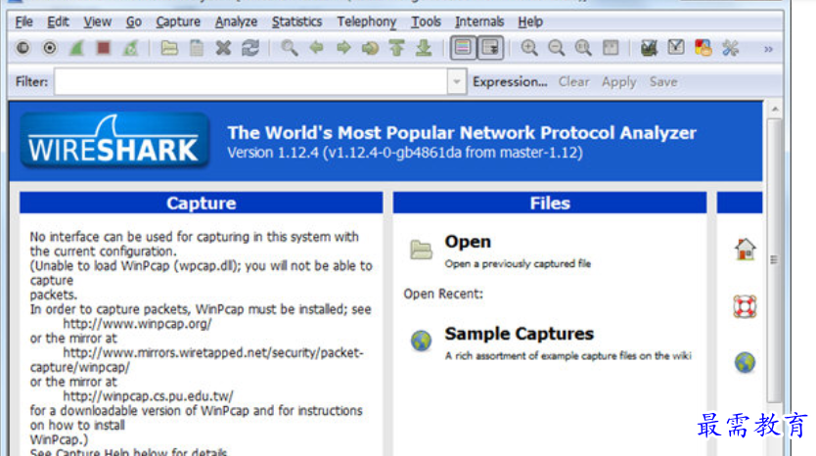Save this capture file toolbar icon
Viewport: 816px width, 456px height.
pyautogui.click(x=197, y=48)
